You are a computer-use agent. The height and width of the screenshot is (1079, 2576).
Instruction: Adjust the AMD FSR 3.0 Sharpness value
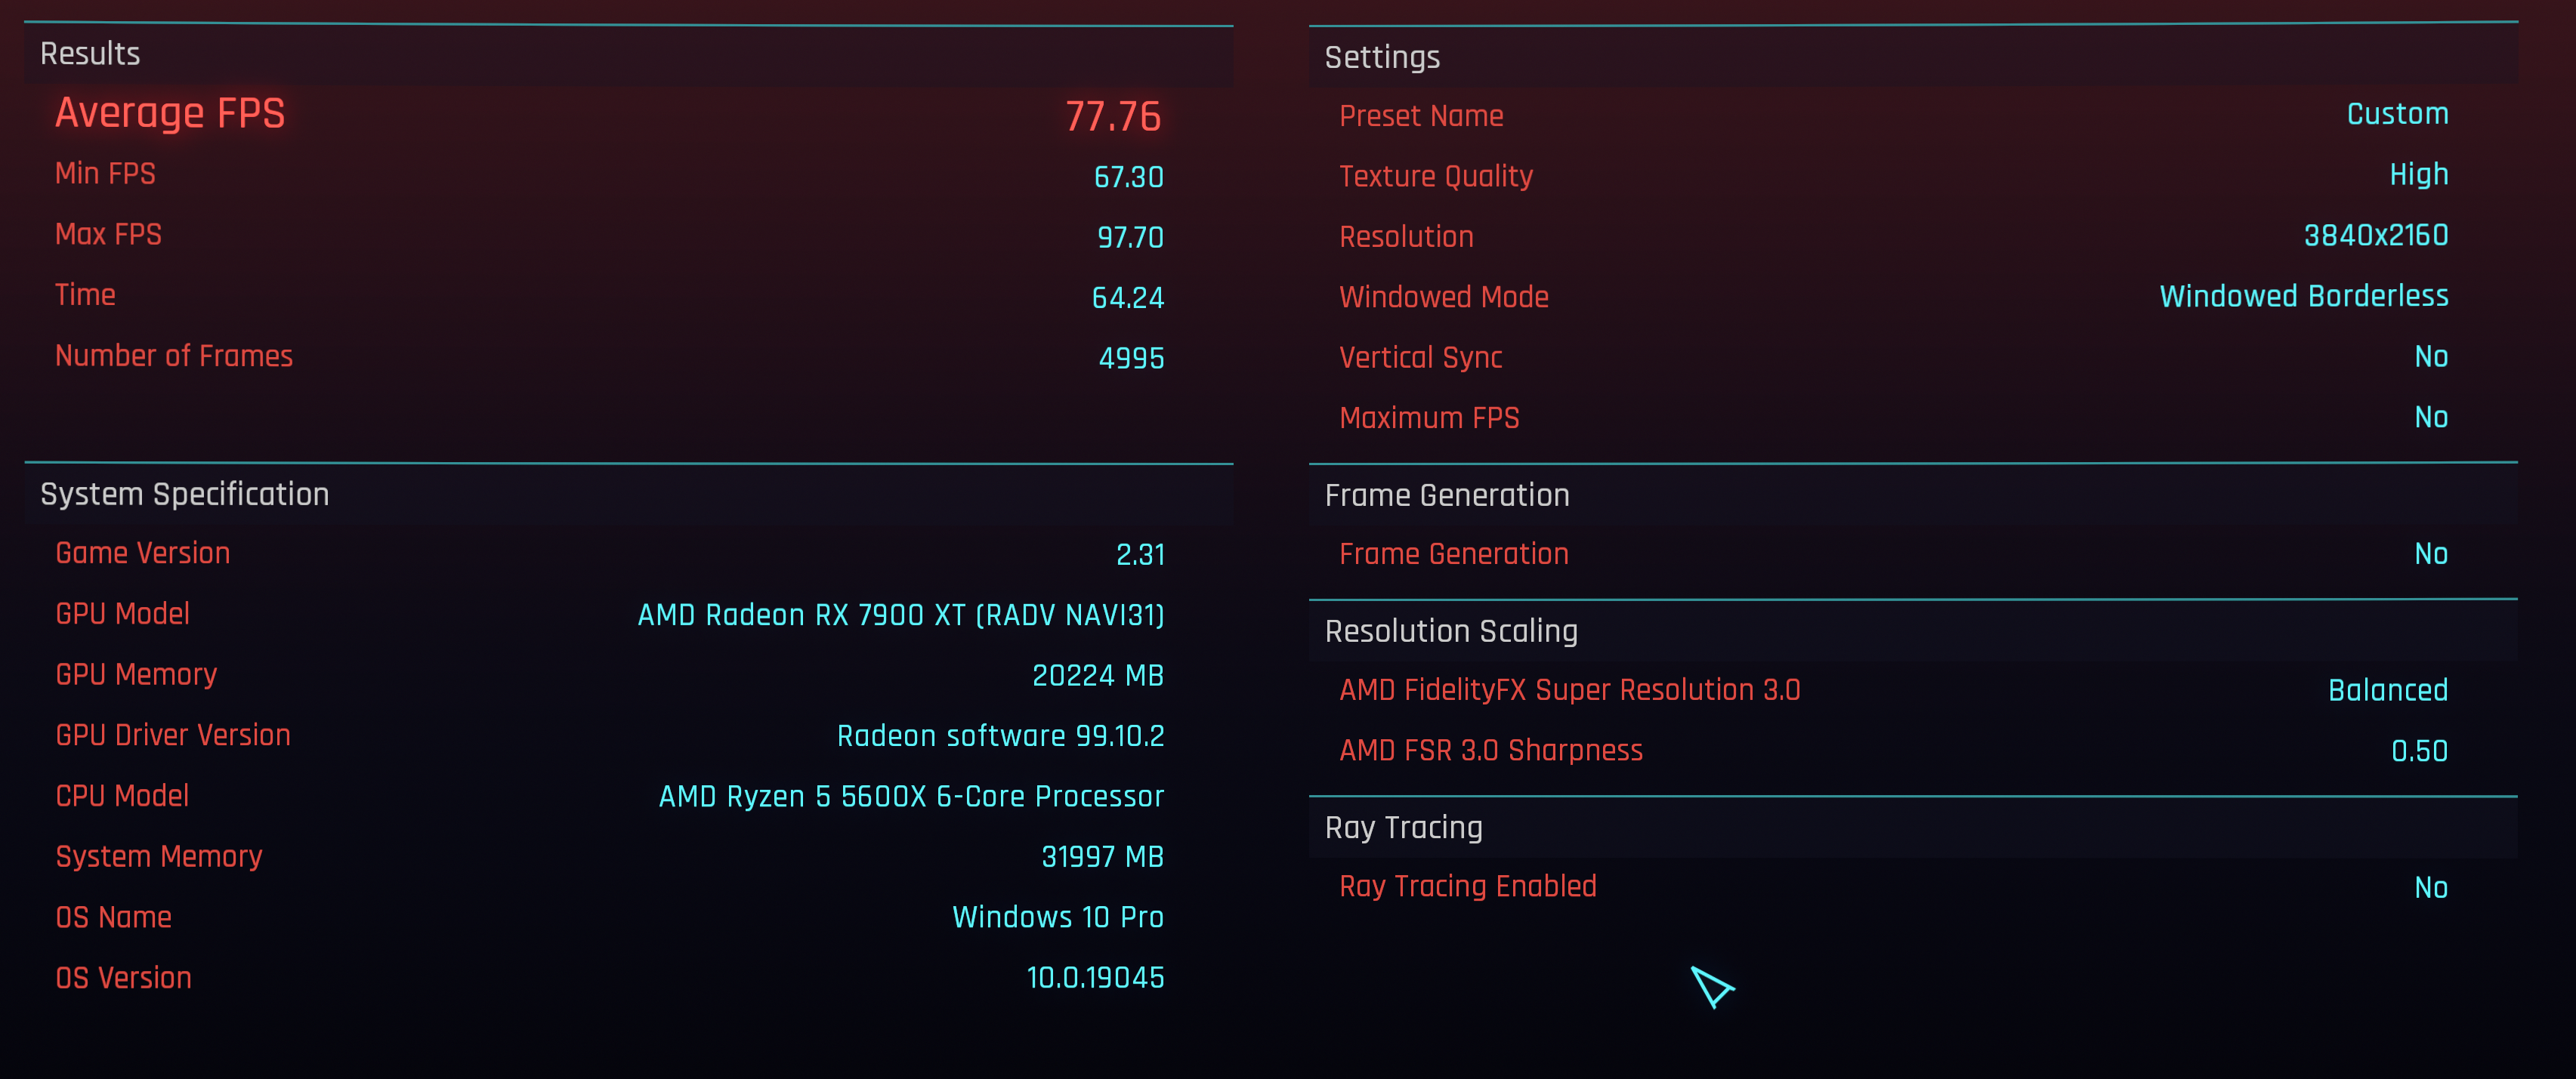click(x=2420, y=751)
